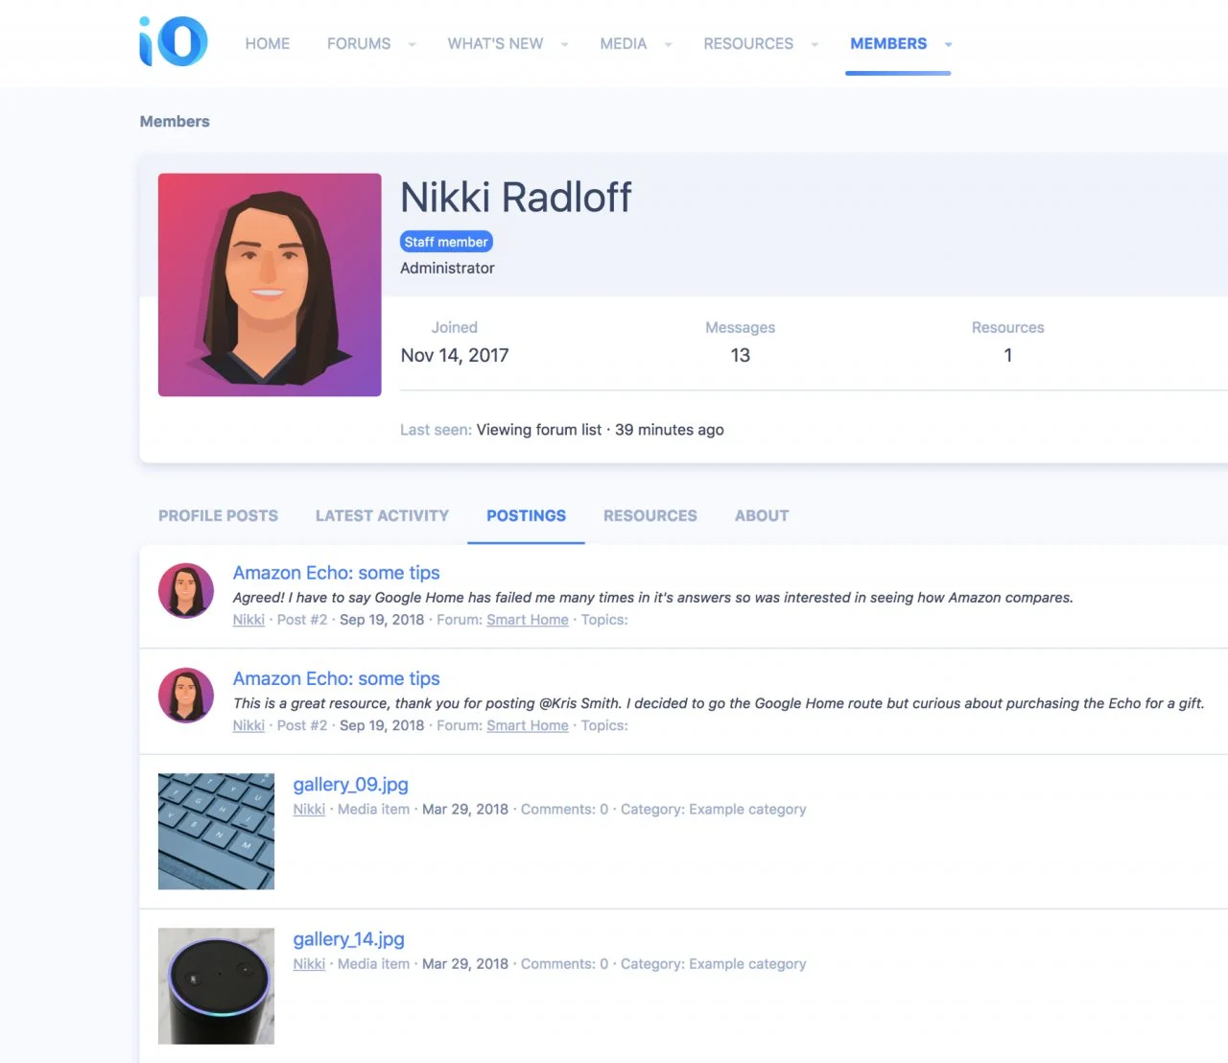The width and height of the screenshot is (1228, 1063).
Task: Expand the Members dropdown arrow
Action: (948, 44)
